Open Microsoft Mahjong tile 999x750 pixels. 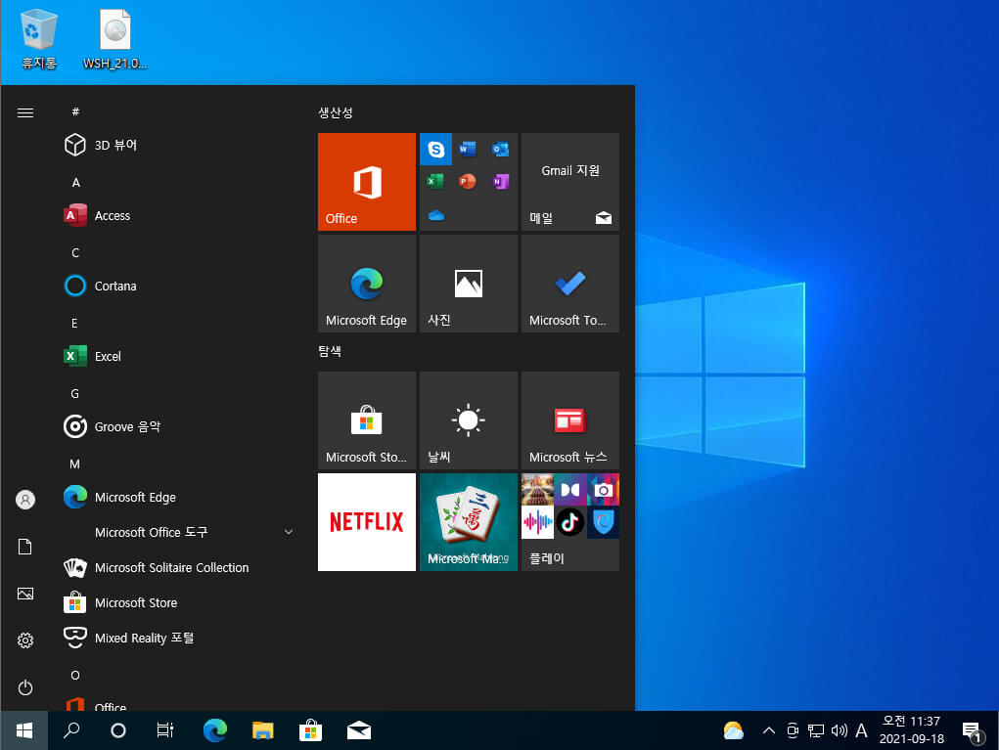[x=469, y=521]
